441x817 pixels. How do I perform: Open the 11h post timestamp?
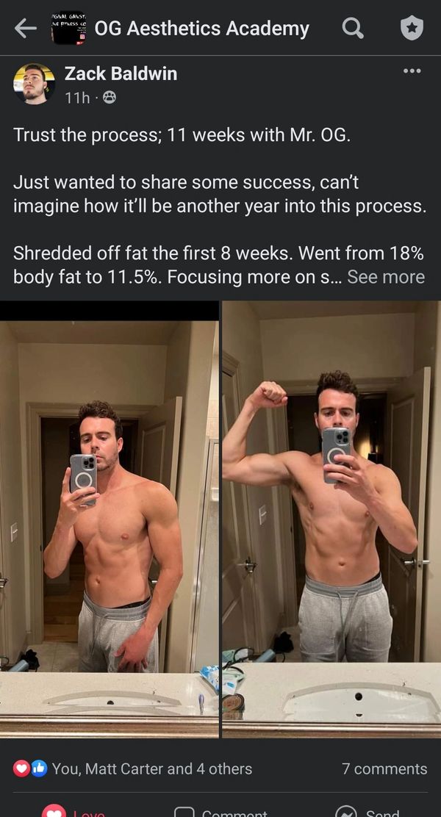coord(77,98)
